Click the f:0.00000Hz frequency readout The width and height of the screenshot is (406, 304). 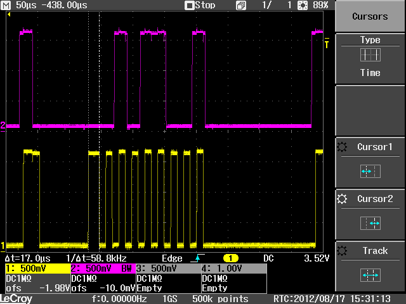click(119, 299)
